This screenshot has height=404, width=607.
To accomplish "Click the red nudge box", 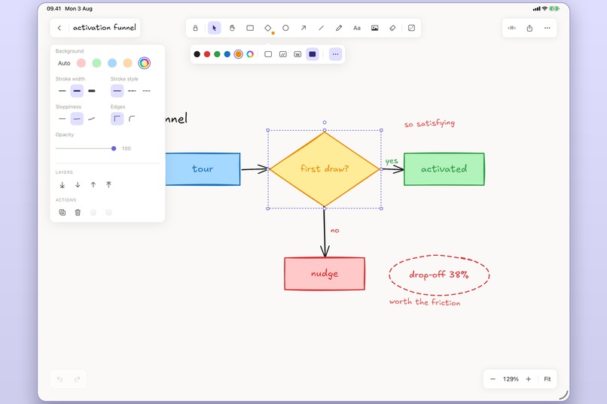I will pyautogui.click(x=325, y=273).
